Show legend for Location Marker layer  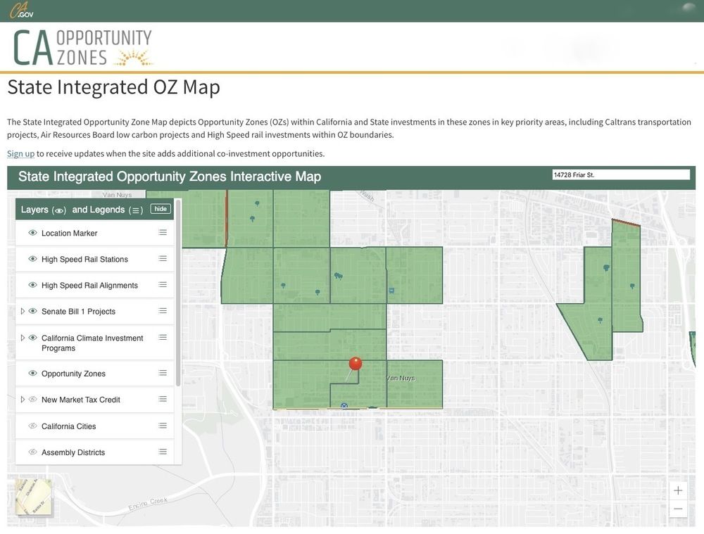point(163,233)
